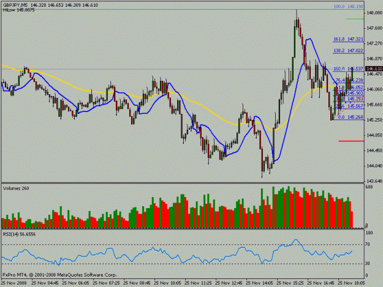The height and width of the screenshot is (287, 383).
Task: Click the RSI(14) 56.6556 indicator label
Action: [19, 234]
